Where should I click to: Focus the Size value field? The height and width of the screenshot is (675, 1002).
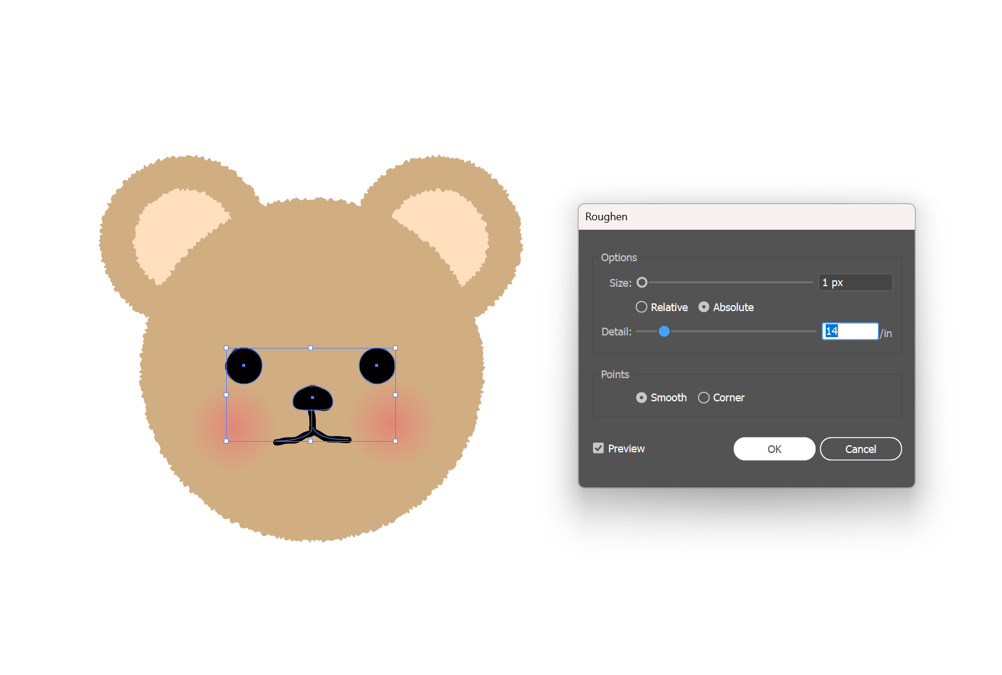click(x=855, y=283)
